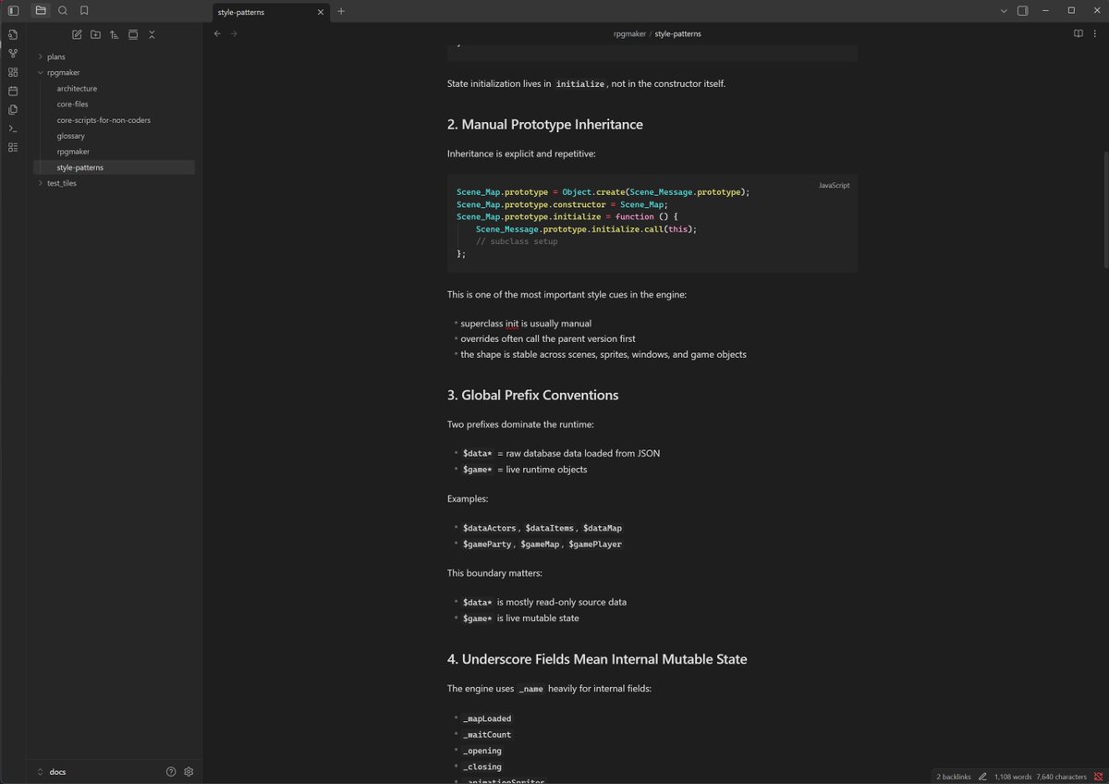
Task: Minimize the Obsidian window
Action: (1047, 11)
